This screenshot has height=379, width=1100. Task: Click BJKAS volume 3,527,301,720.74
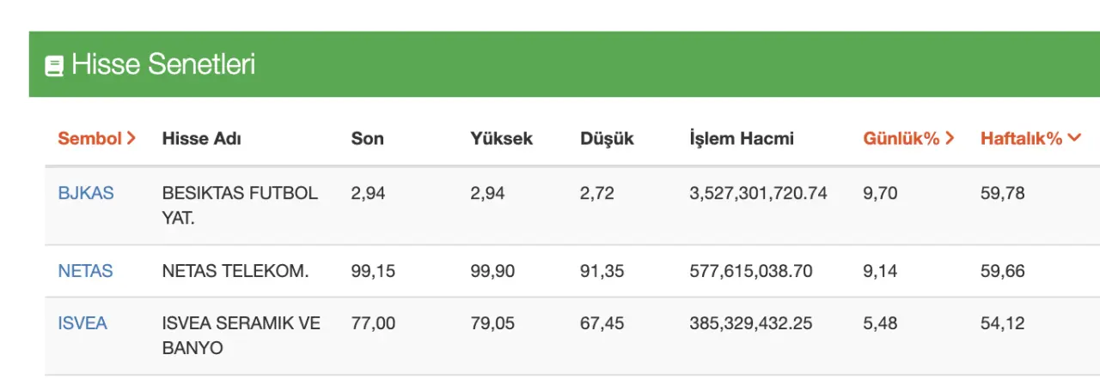[758, 193]
